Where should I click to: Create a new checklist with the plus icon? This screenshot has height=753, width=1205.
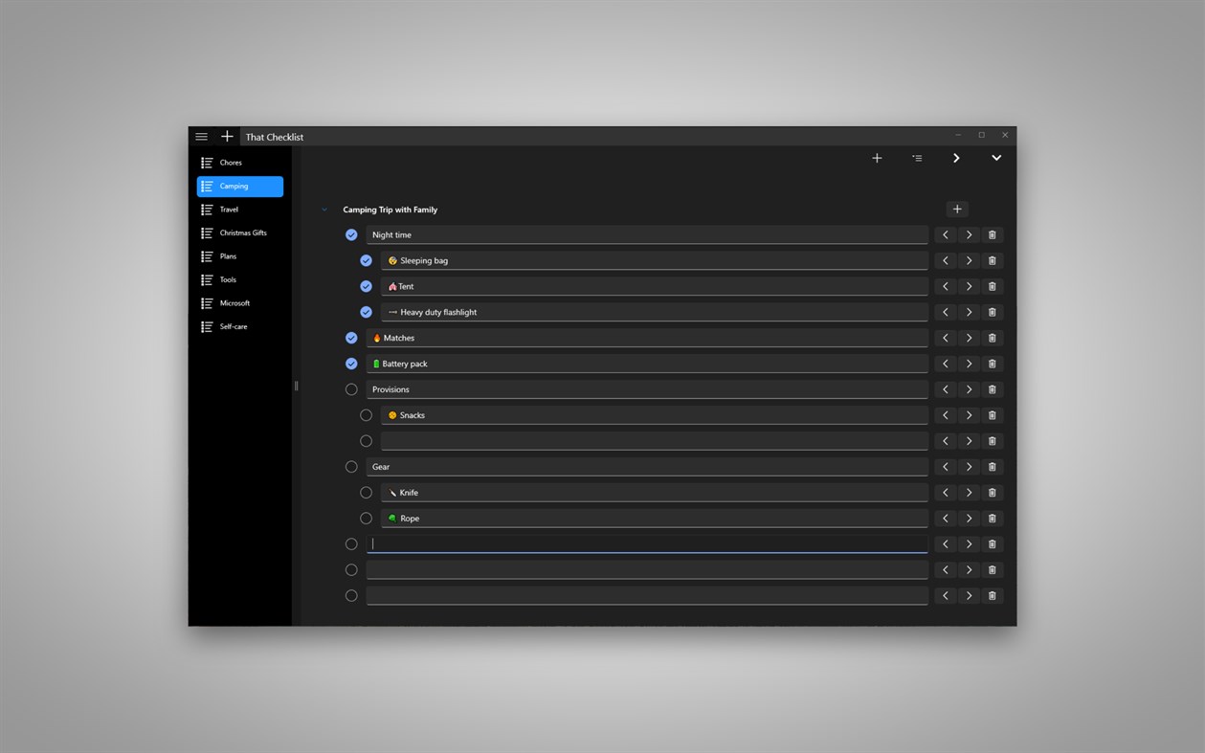(x=227, y=136)
